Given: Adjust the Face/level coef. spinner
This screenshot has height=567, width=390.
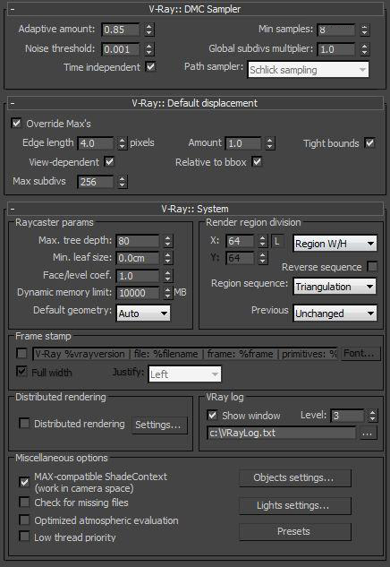Looking at the screenshot, I should (167, 276).
